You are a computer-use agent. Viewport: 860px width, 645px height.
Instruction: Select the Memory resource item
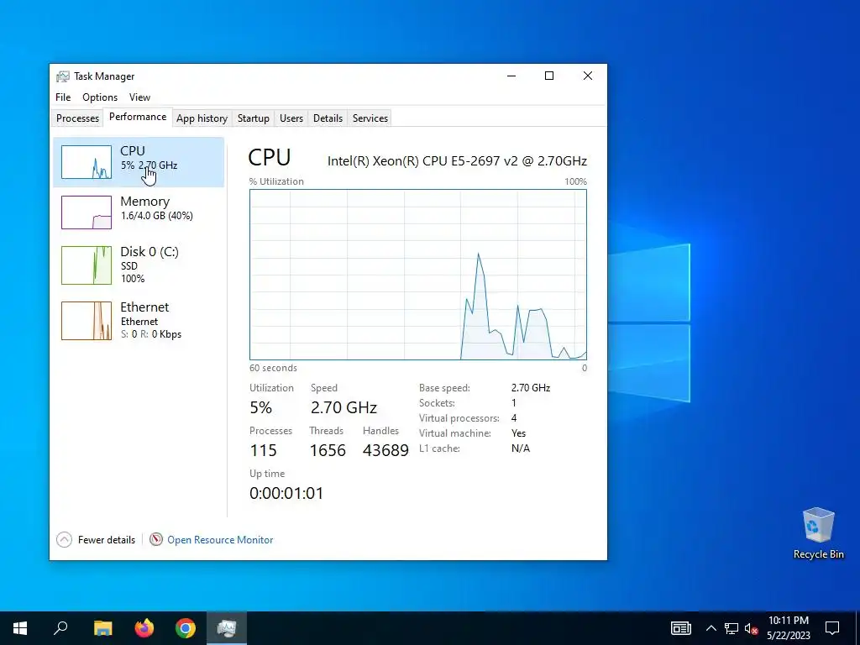point(139,212)
